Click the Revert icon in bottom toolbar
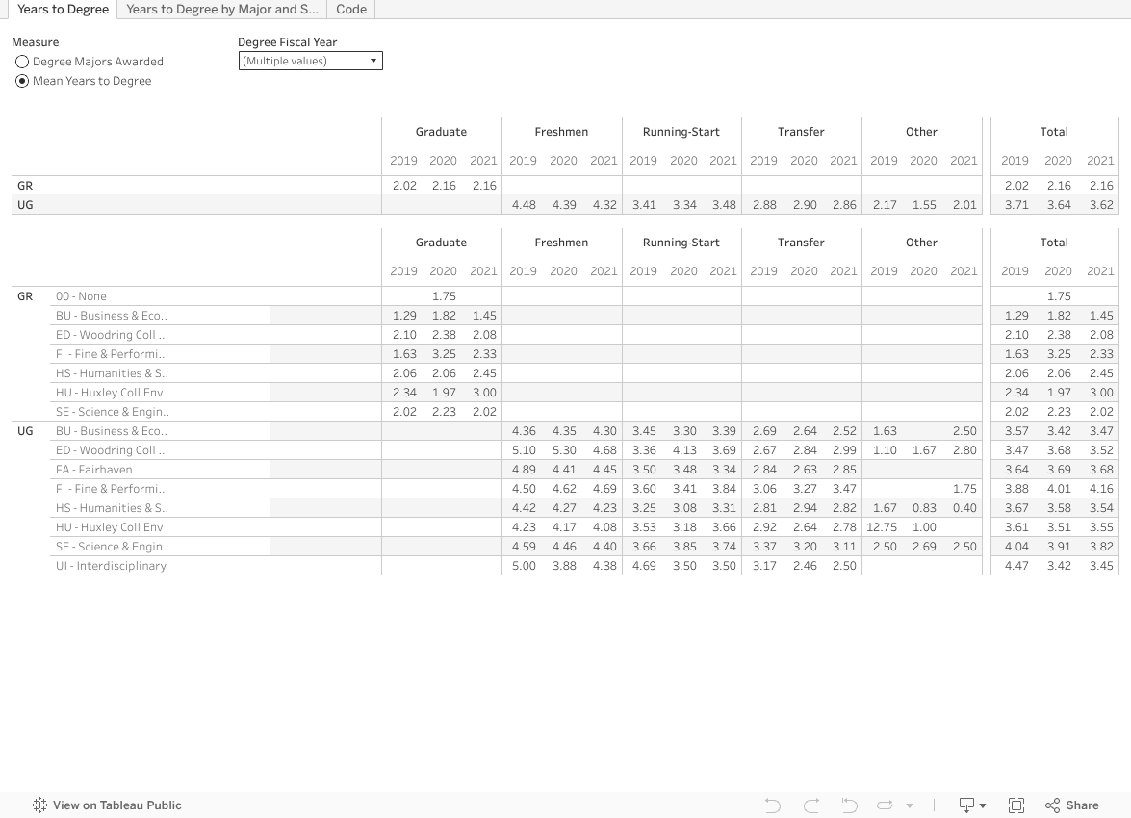 [849, 805]
